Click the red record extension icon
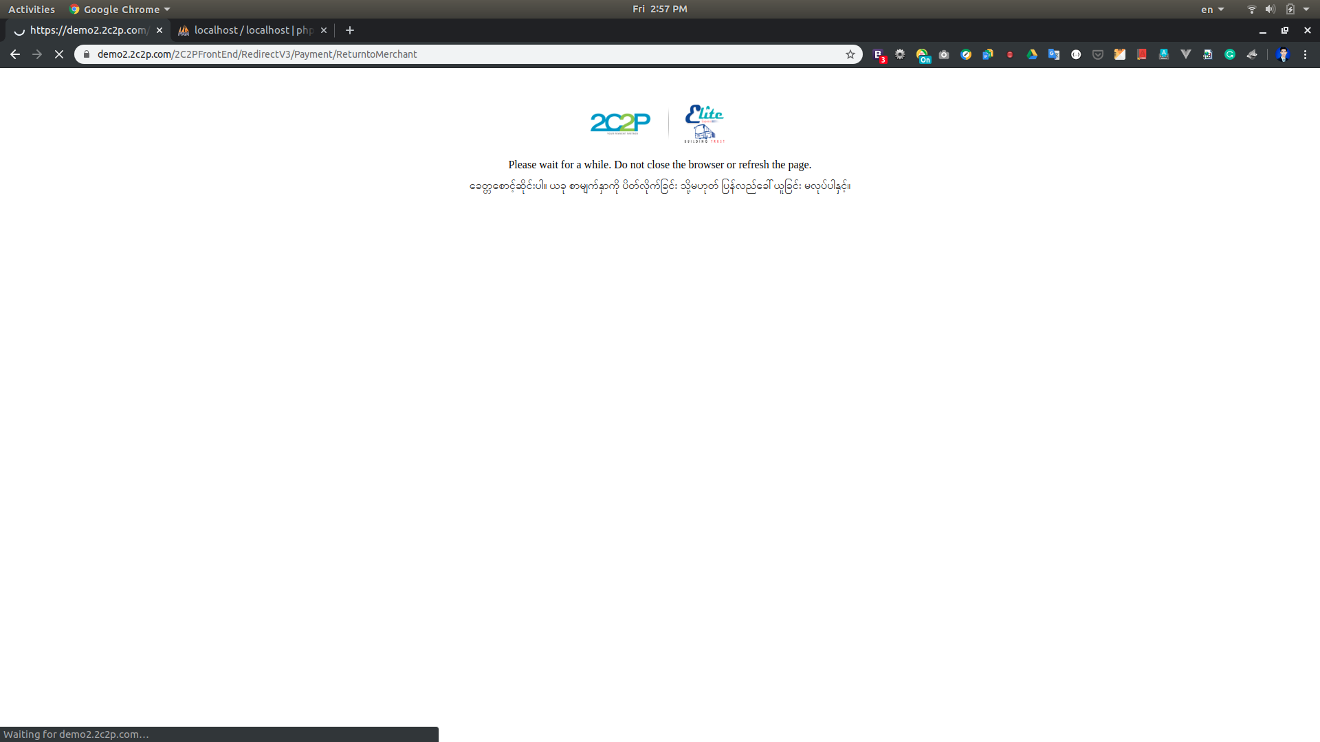The height and width of the screenshot is (742, 1320). [x=1010, y=54]
